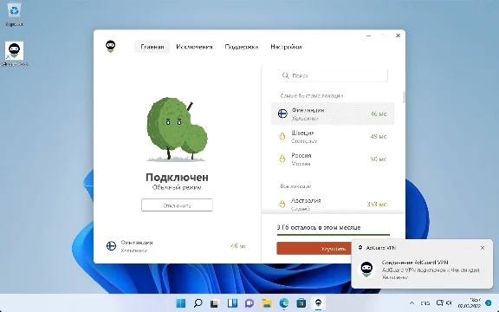Click the Все локации section heading
Image resolution: width=499 pixels, height=312 pixels.
pos(295,186)
